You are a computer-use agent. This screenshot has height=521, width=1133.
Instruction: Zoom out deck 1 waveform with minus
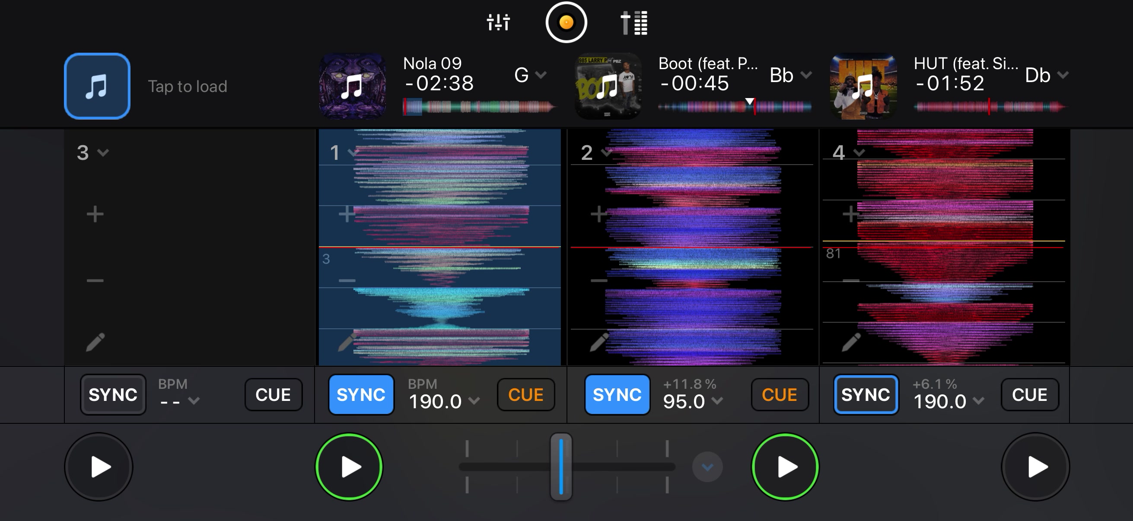click(347, 280)
